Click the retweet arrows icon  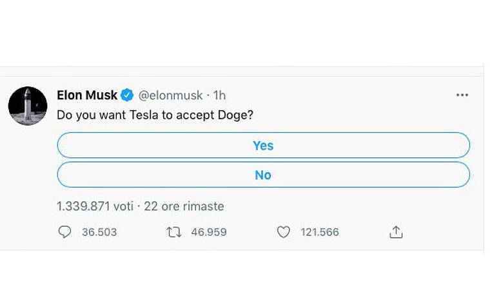click(x=174, y=232)
